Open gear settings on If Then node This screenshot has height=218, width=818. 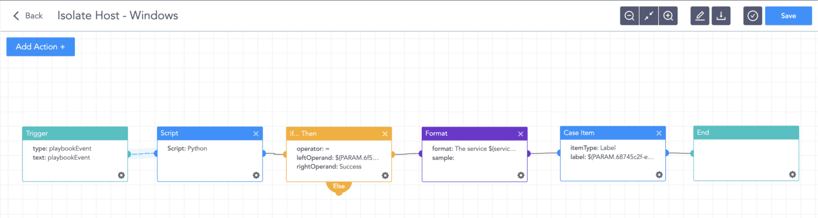tap(385, 176)
